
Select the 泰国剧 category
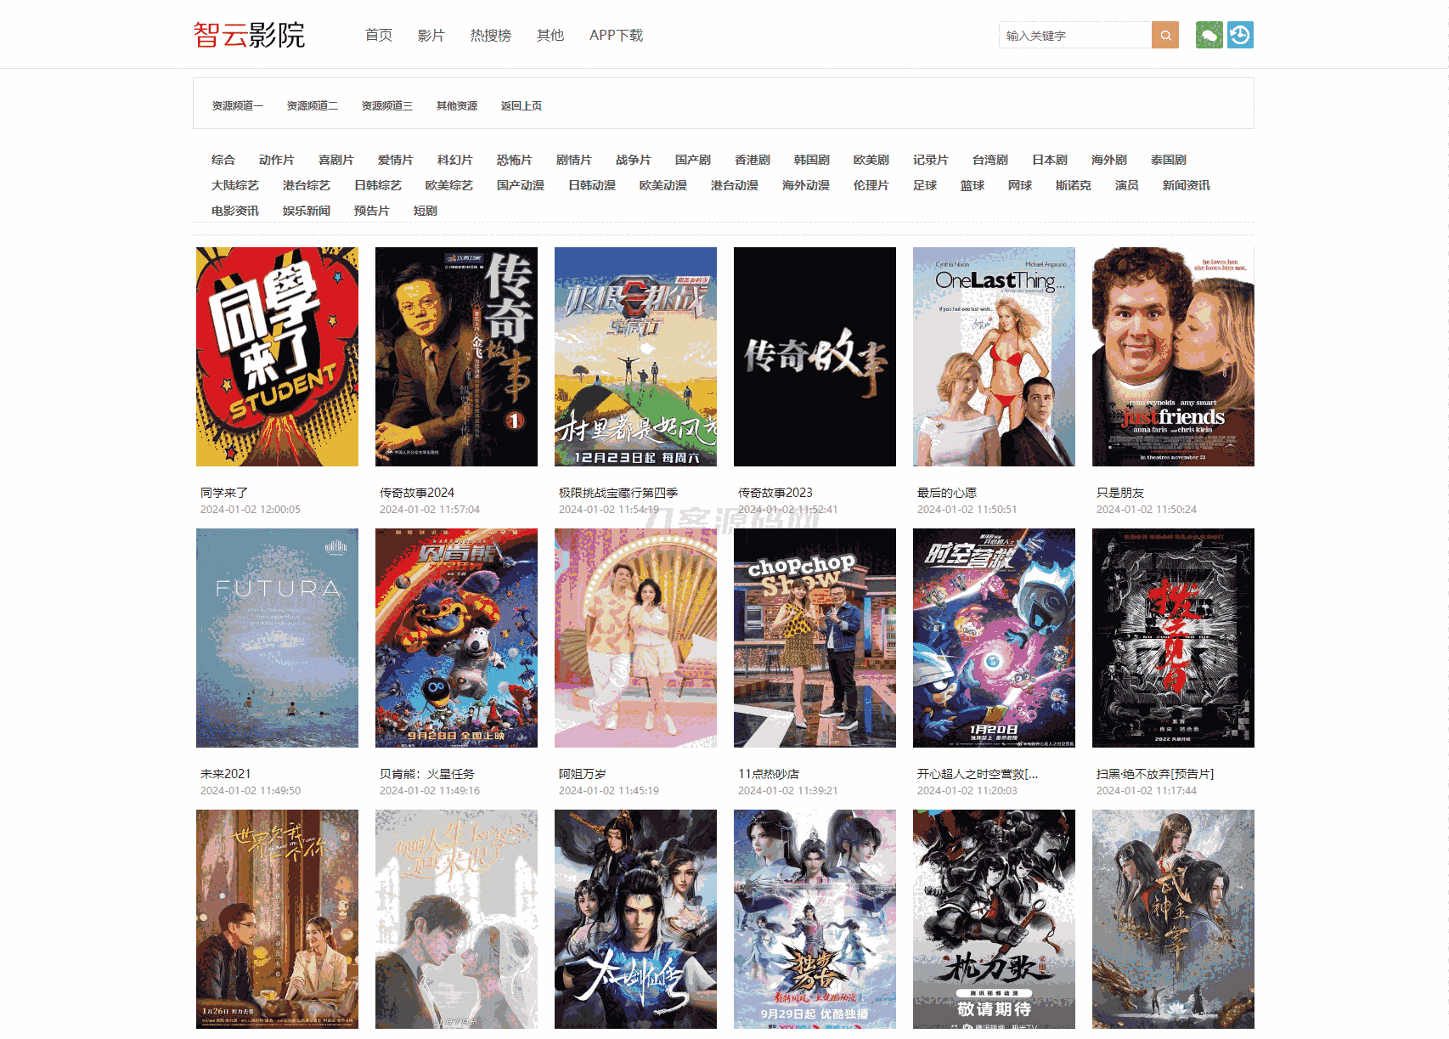pyautogui.click(x=1169, y=160)
